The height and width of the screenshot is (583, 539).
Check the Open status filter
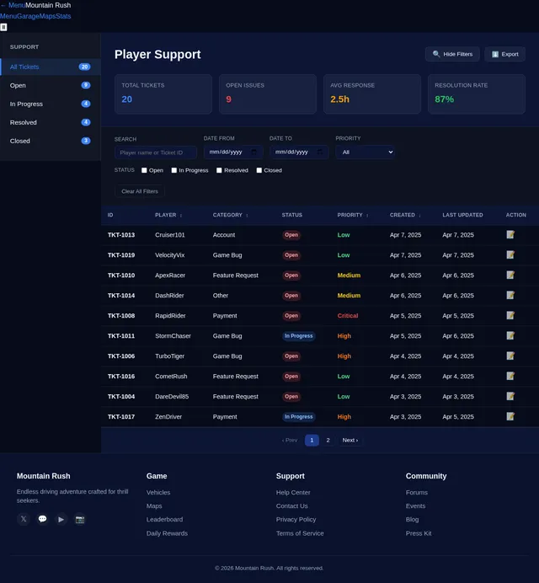144,170
